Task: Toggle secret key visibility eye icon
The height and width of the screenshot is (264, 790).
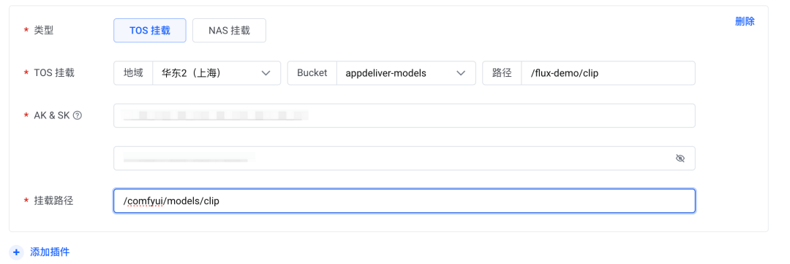Action: [680, 158]
